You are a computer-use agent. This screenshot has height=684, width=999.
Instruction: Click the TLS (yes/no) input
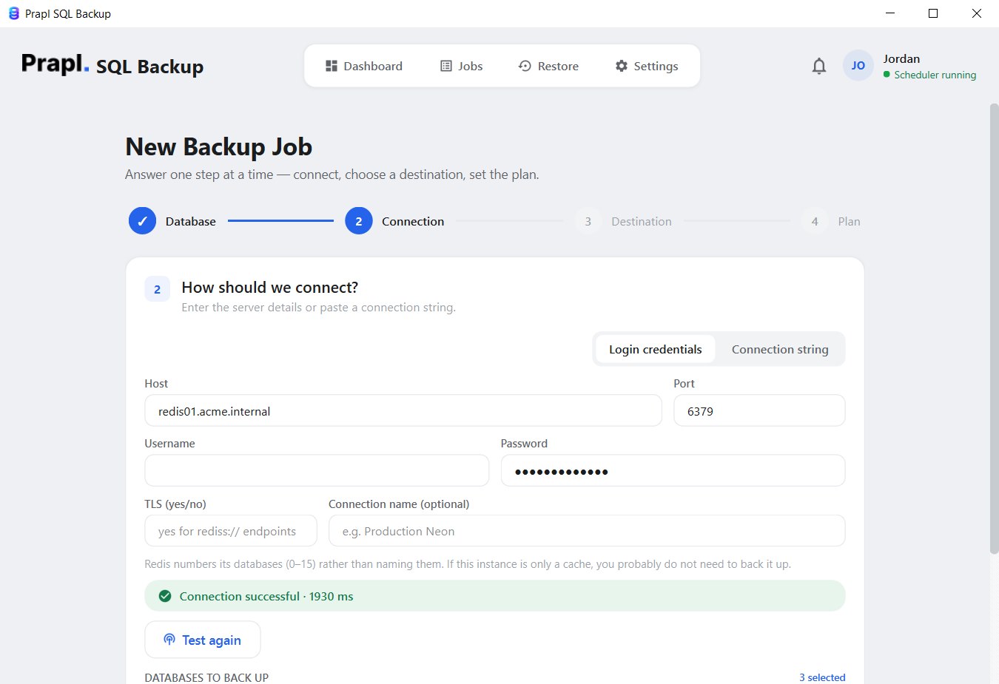coord(231,531)
